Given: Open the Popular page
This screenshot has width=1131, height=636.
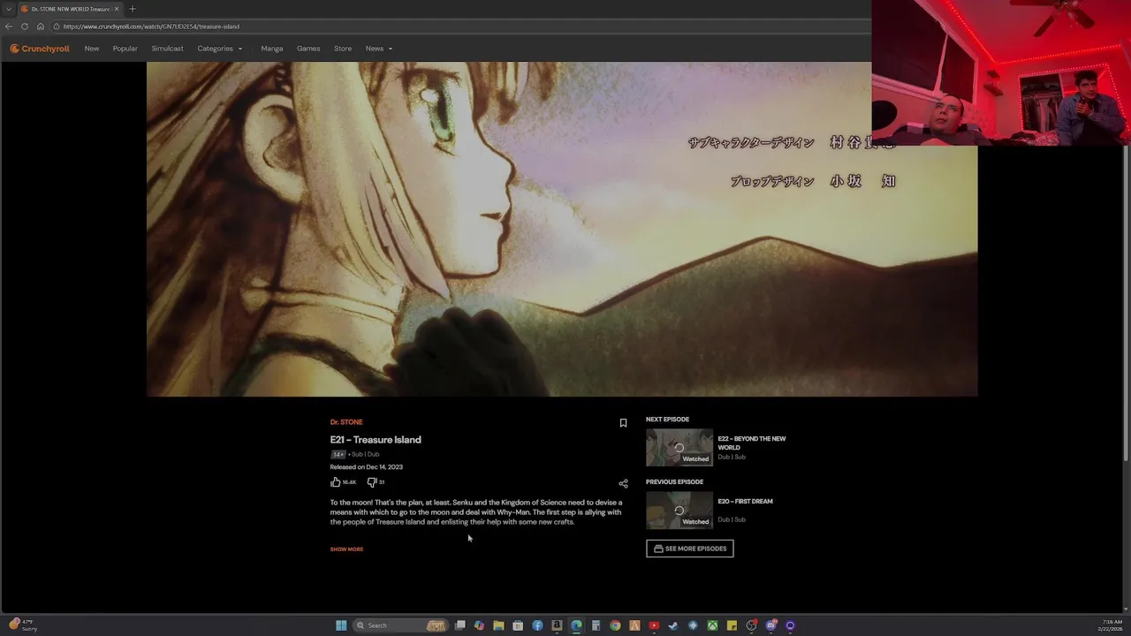Looking at the screenshot, I should coord(125,49).
